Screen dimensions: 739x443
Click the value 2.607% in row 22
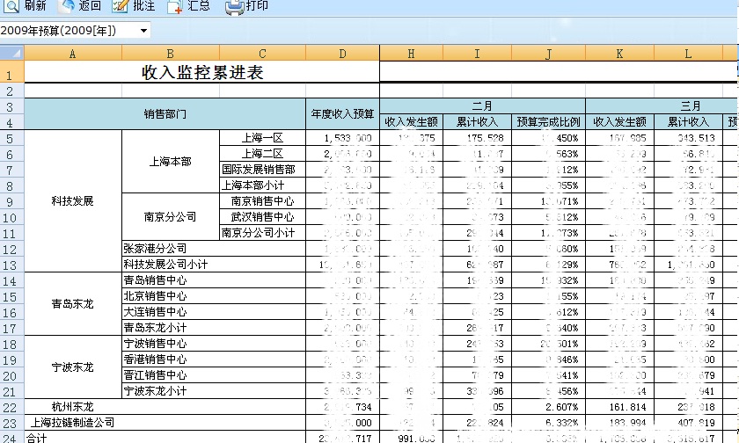[562, 407]
